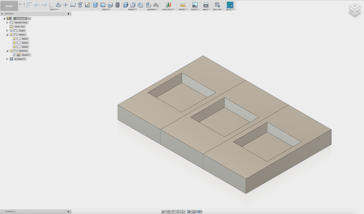Click the COMMENTS panel label

10,211
